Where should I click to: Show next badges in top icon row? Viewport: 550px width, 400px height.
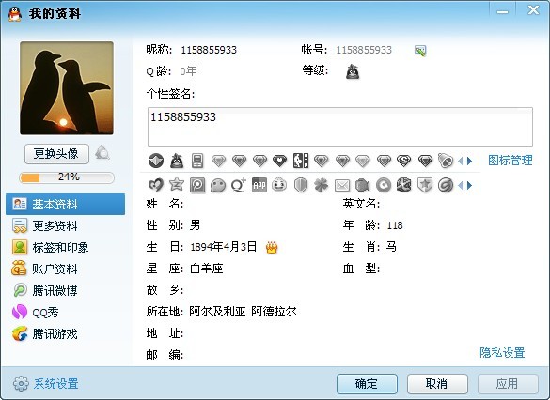470,162
